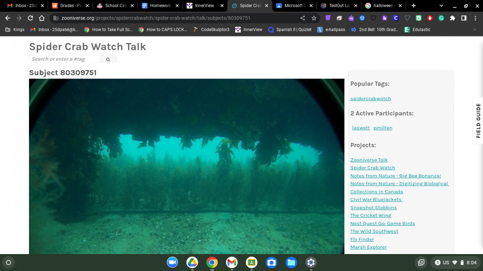
Task: Open Google Classroom from the shelf
Action: tap(252, 262)
